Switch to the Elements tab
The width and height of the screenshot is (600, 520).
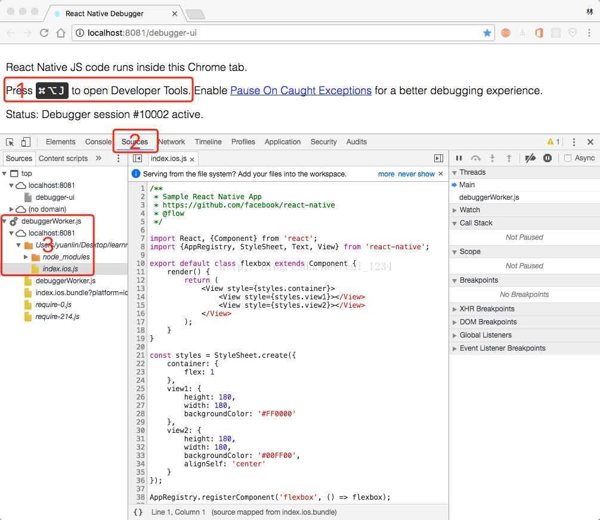[x=60, y=142]
